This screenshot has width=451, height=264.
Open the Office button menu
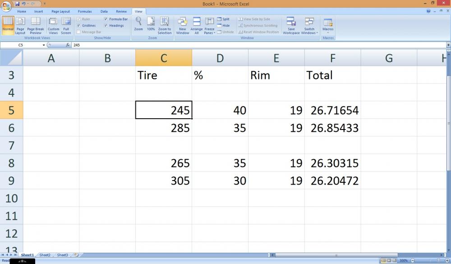coord(6,6)
